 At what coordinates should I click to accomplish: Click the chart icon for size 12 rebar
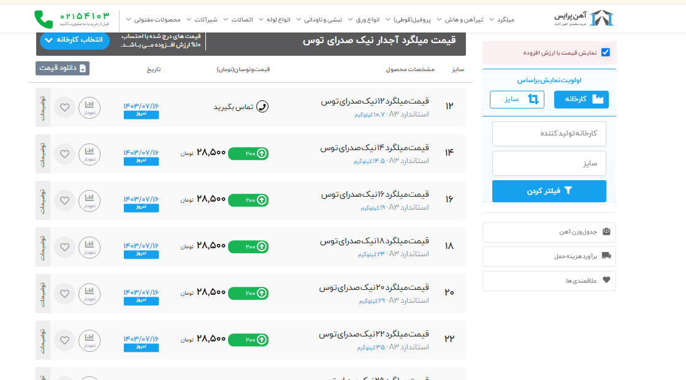(x=90, y=107)
